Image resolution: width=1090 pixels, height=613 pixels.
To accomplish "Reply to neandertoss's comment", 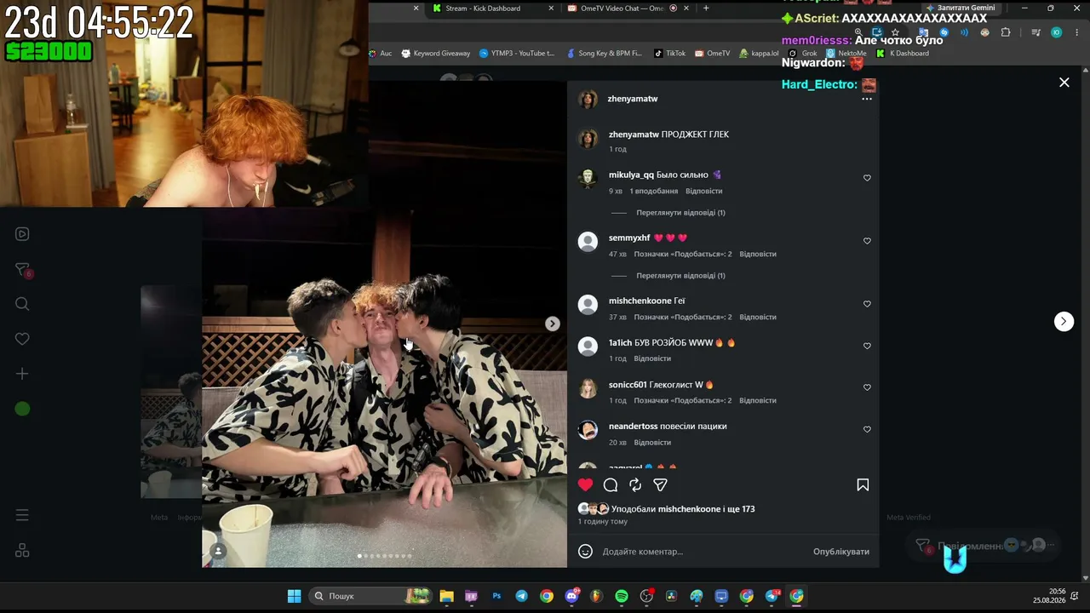I will click(x=652, y=443).
